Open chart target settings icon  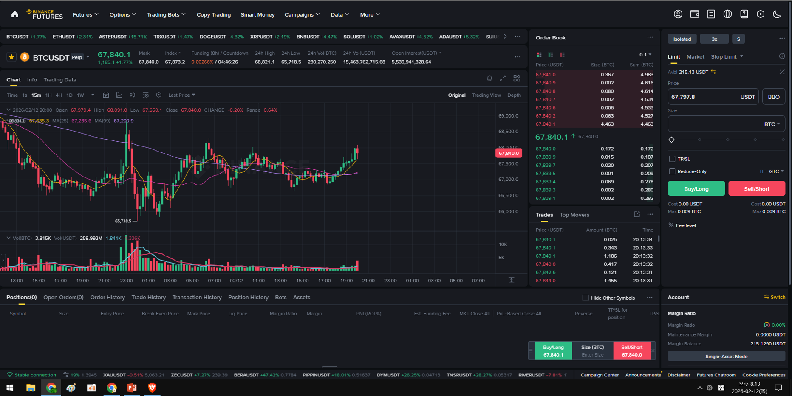[x=158, y=95]
